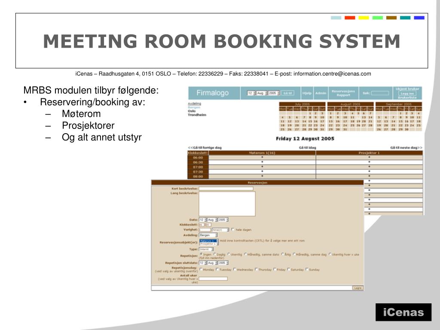440x330 pixels.
Task: Tick the Friday repetition checkbox
Action: pyautogui.click(x=275, y=269)
